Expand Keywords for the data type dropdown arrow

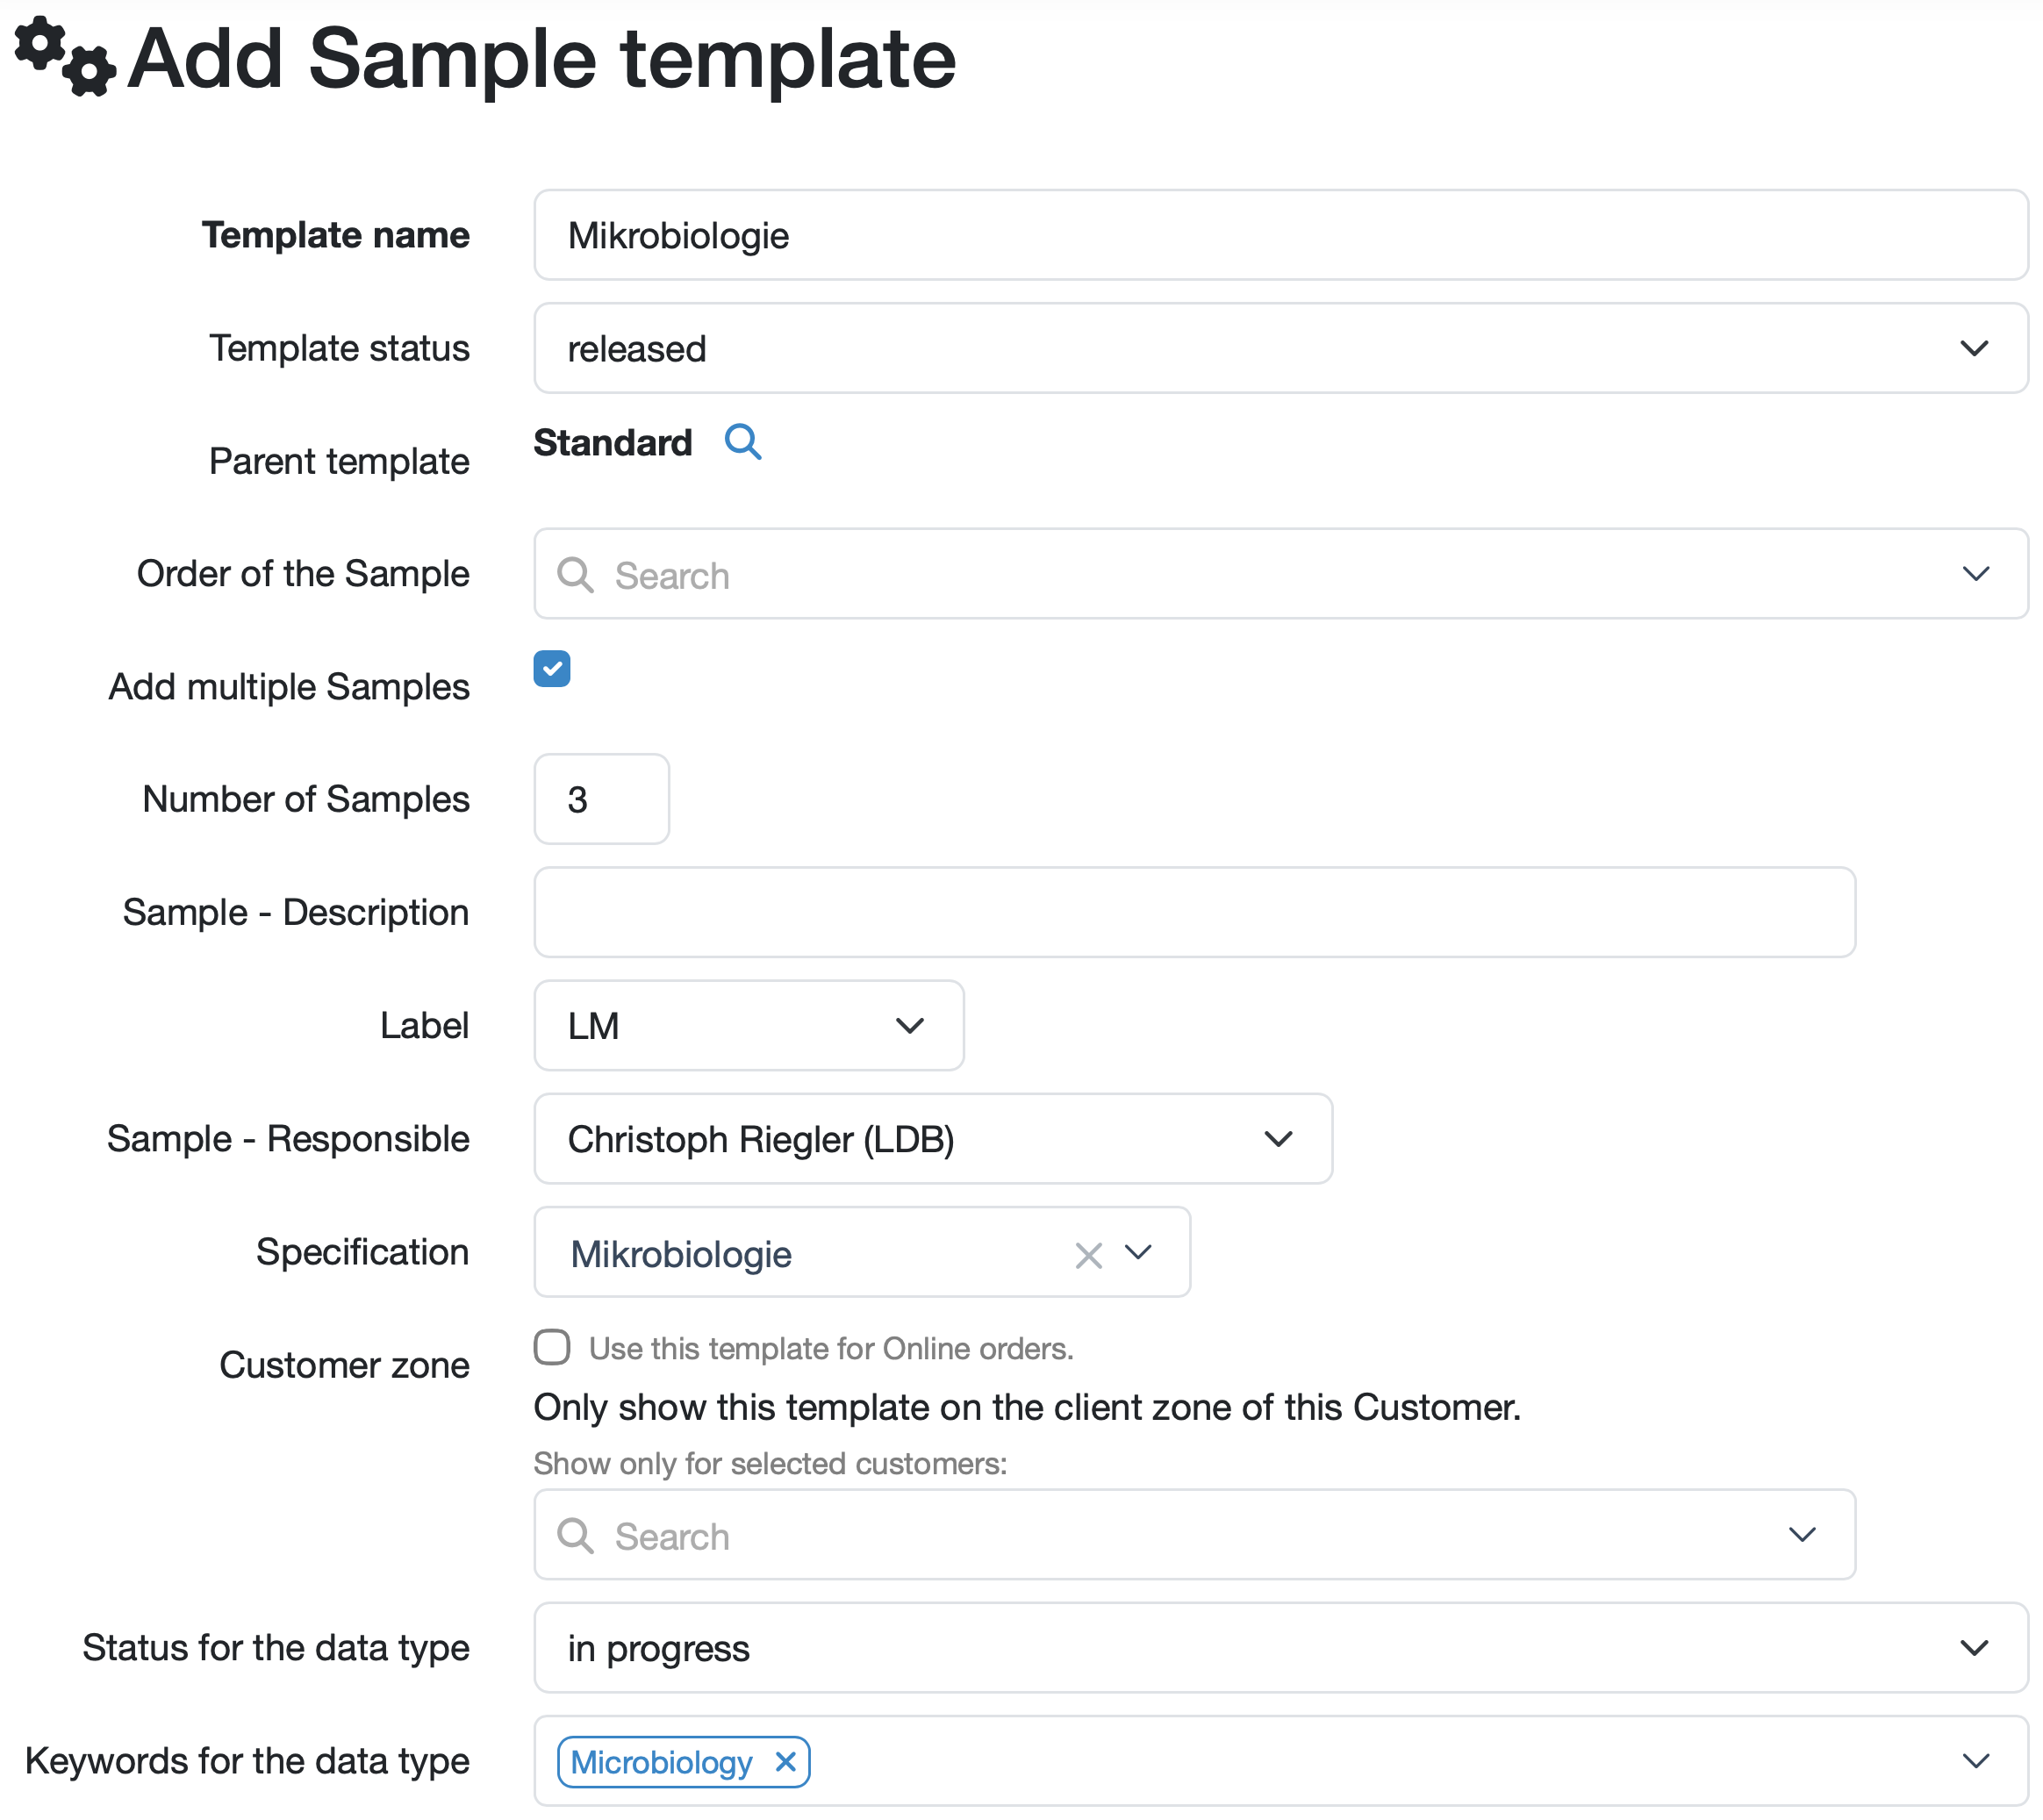tap(1975, 1761)
